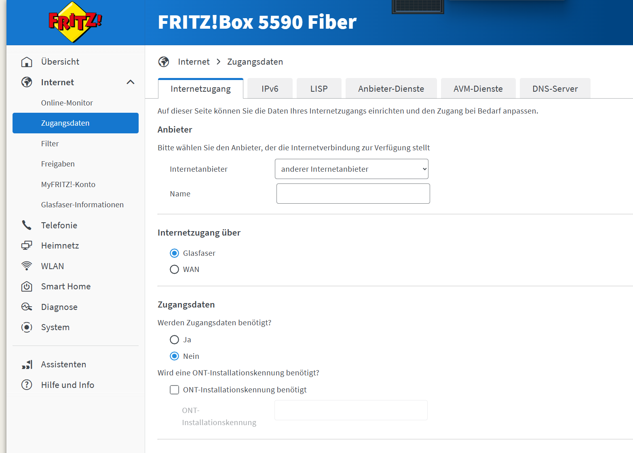Open the Anbieter-Dienste tab
The image size is (633, 453).
(x=391, y=88)
